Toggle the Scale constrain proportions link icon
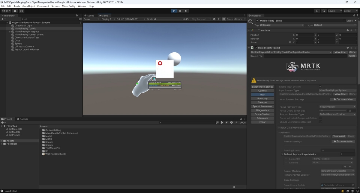The image size is (360, 193). pyautogui.click(x=290, y=42)
